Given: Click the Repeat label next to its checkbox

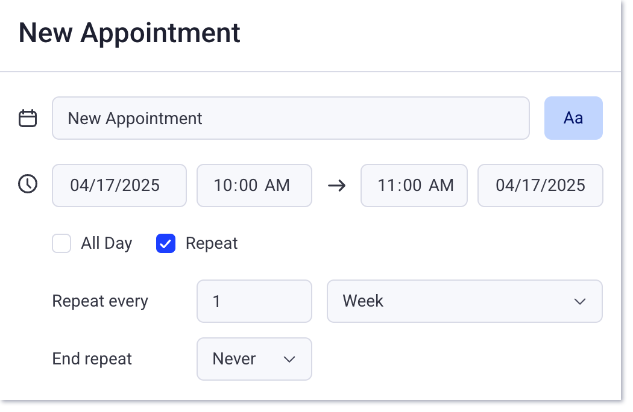Looking at the screenshot, I should 212,243.
